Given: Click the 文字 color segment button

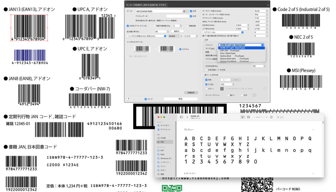Looking at the screenshot, I should 236,80.
